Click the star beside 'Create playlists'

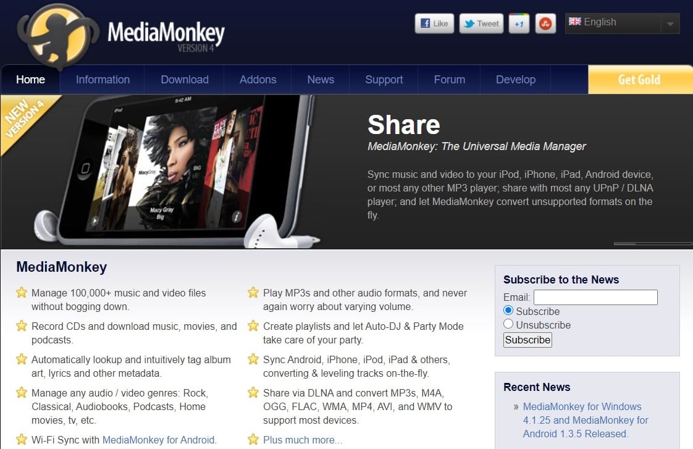[x=253, y=325]
